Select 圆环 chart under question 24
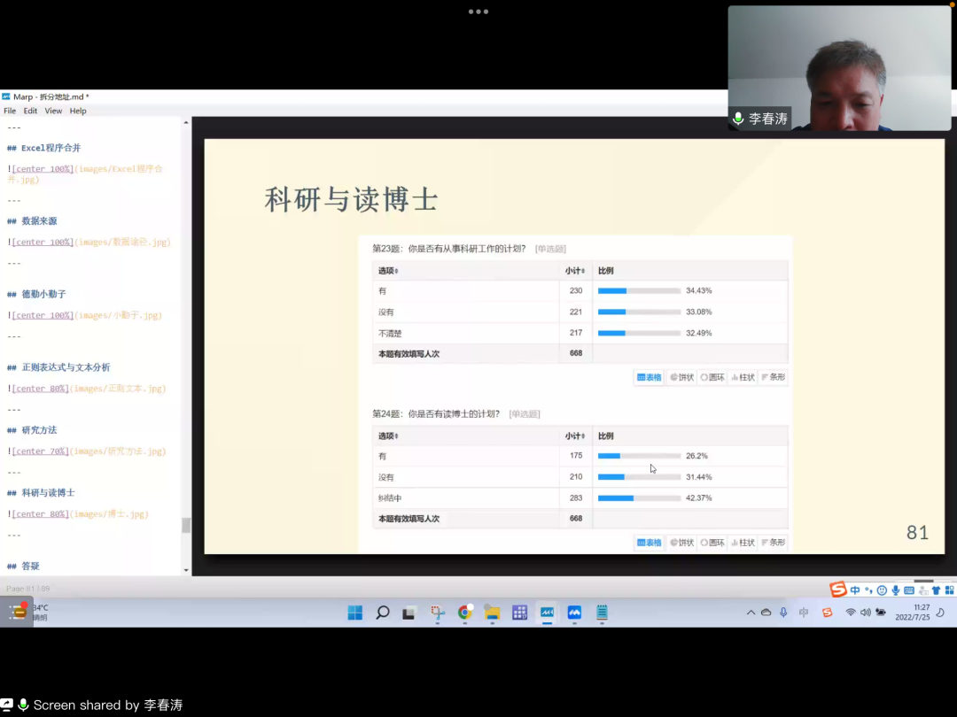The width and height of the screenshot is (957, 717). [x=712, y=543]
